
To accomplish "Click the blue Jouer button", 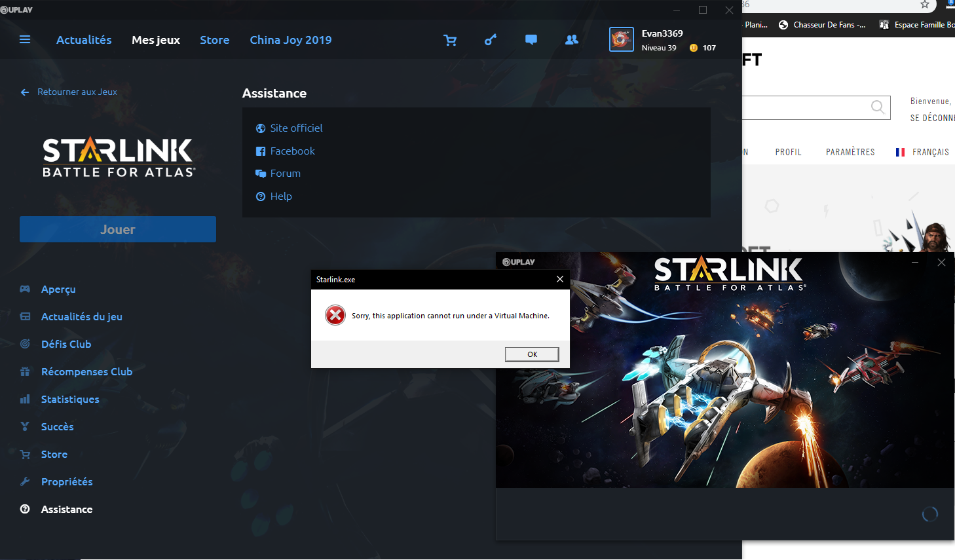I will [x=118, y=229].
